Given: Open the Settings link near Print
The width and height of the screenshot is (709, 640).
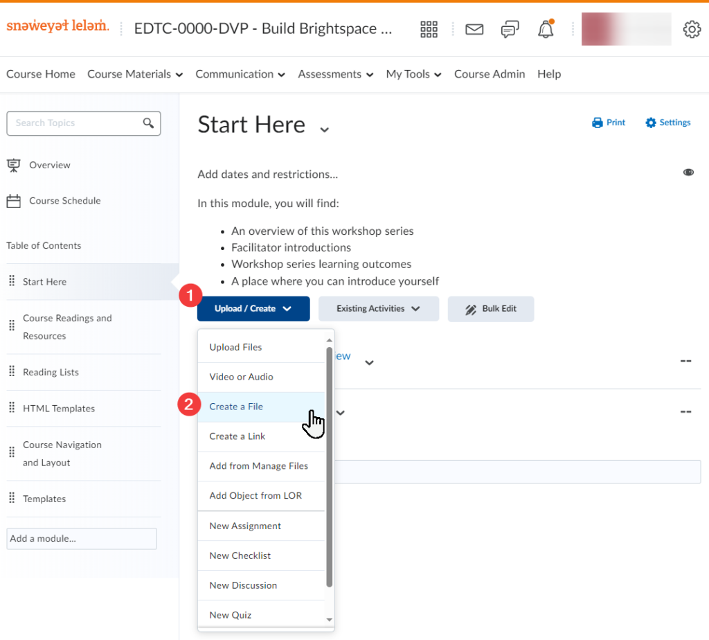Looking at the screenshot, I should coord(667,122).
